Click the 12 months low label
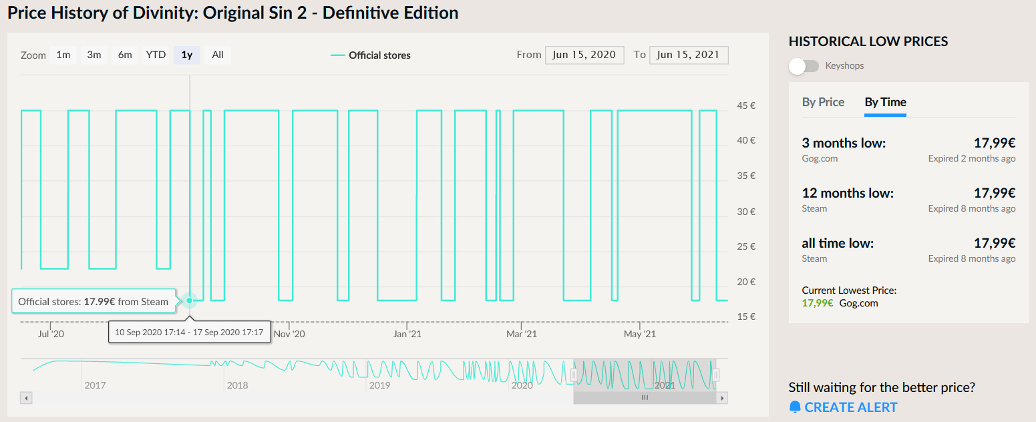Viewport: 1036px width, 422px height. click(x=848, y=193)
